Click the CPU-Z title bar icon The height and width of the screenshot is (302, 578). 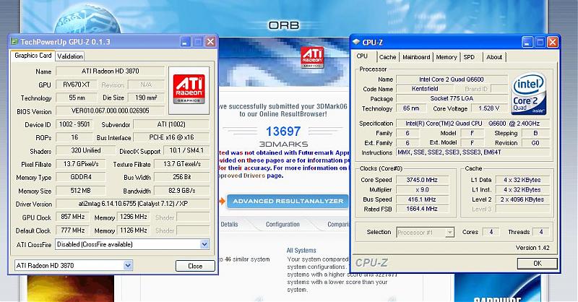(356, 42)
